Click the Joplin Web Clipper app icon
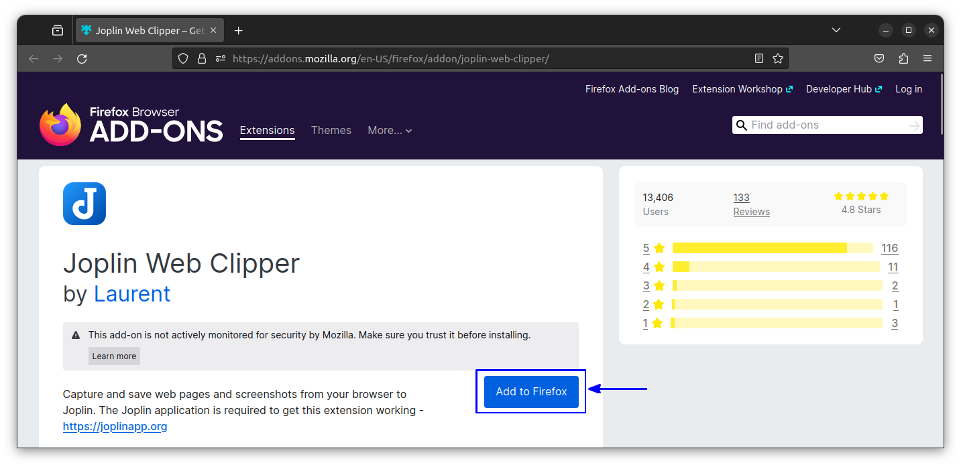The image size is (961, 467). pos(84,204)
